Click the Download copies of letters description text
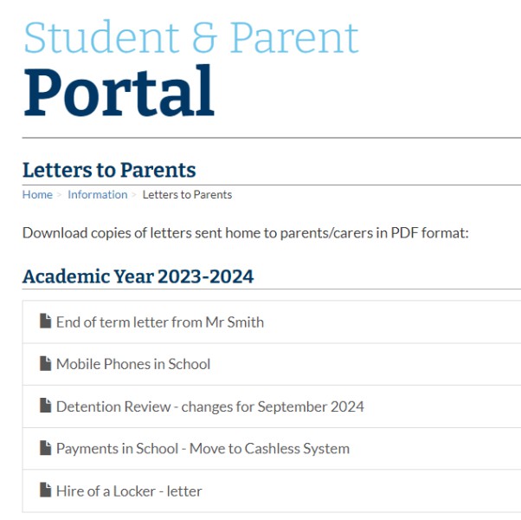 (x=245, y=233)
